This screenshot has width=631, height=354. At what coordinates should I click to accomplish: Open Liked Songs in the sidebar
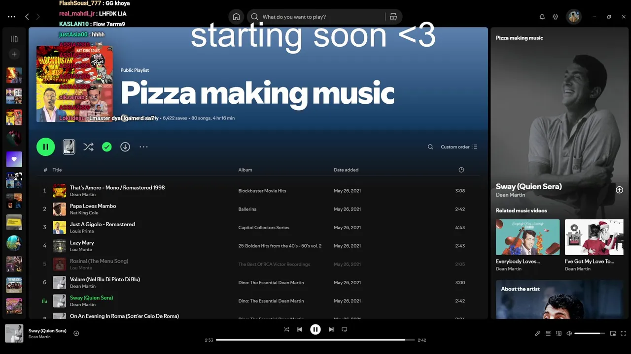pyautogui.click(x=14, y=159)
